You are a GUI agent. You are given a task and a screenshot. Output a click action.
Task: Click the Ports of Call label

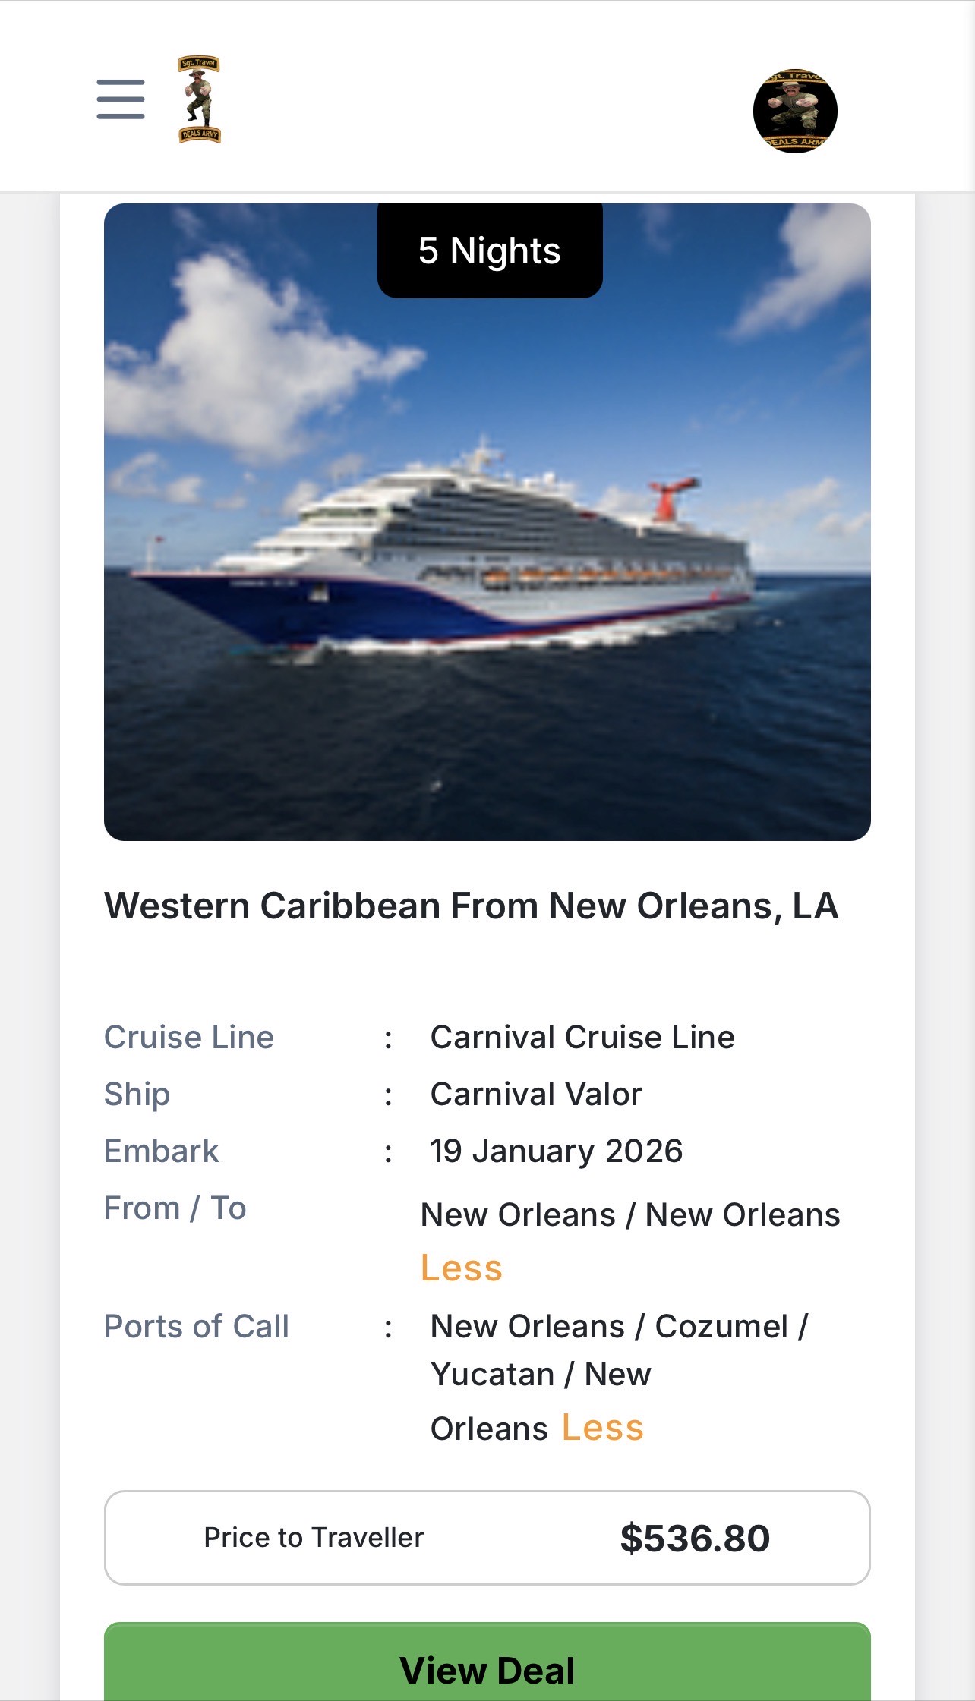point(197,1327)
